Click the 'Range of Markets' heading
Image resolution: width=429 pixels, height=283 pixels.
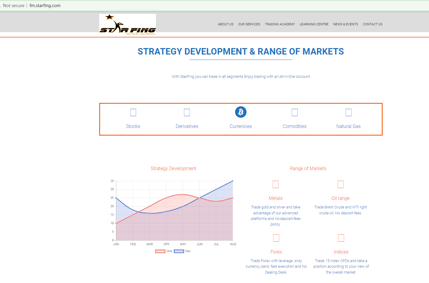click(308, 168)
